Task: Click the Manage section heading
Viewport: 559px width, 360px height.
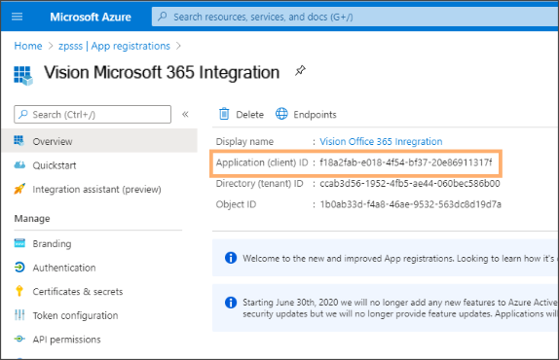Action: coord(32,218)
